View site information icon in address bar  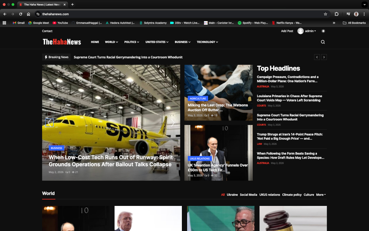[x=38, y=14]
